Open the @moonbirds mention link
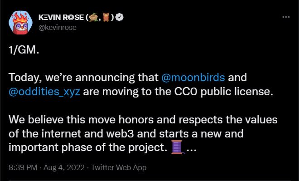Viewport: 299px width, 181px height. (x=193, y=78)
